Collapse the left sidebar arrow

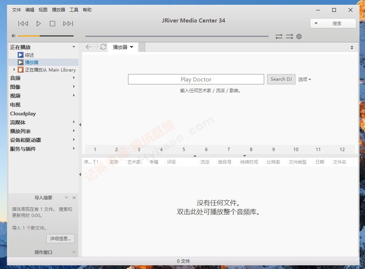click(80, 125)
